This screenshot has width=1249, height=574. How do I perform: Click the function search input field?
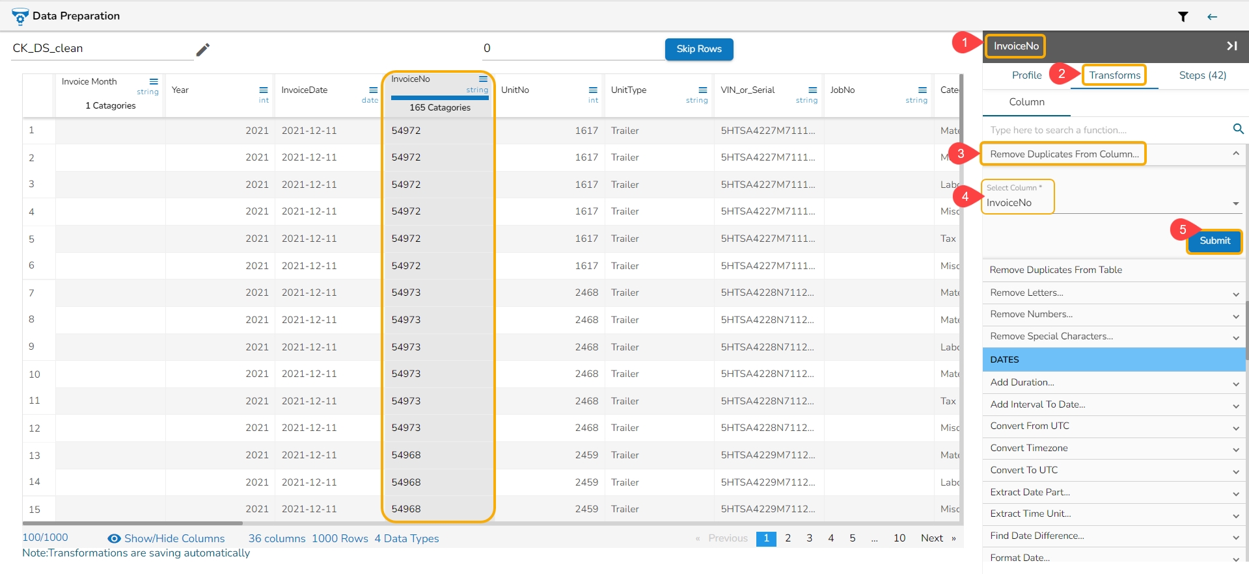tap(1106, 130)
